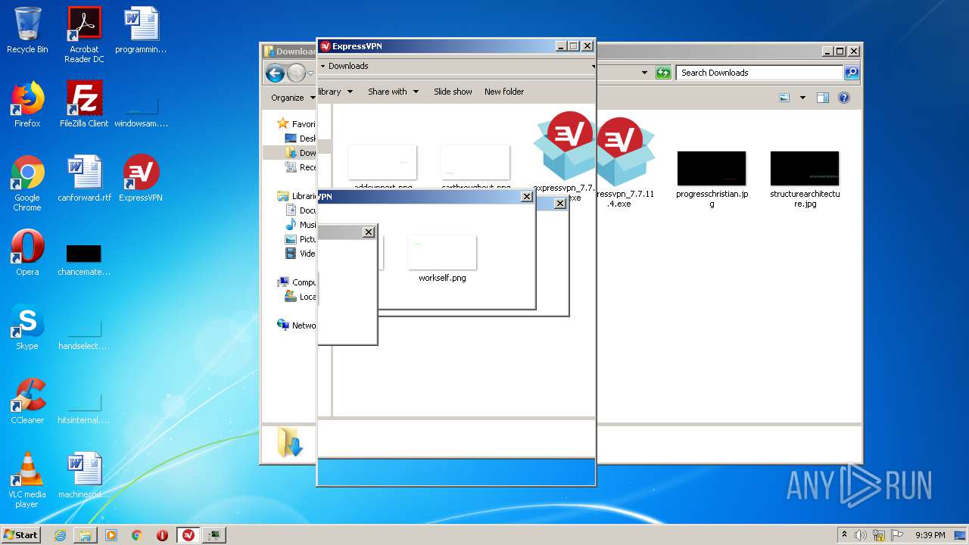Launch ExpressVPN desktop shortcut
The width and height of the screenshot is (969, 545).
141,179
